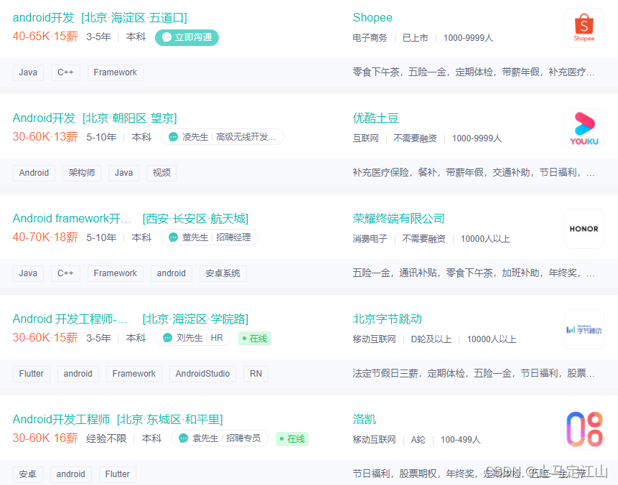
Task: Click the chat icon beside 凌先生
Action: (x=173, y=137)
